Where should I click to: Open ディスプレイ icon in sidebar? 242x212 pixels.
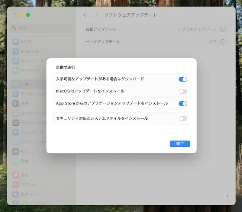tap(16, 132)
